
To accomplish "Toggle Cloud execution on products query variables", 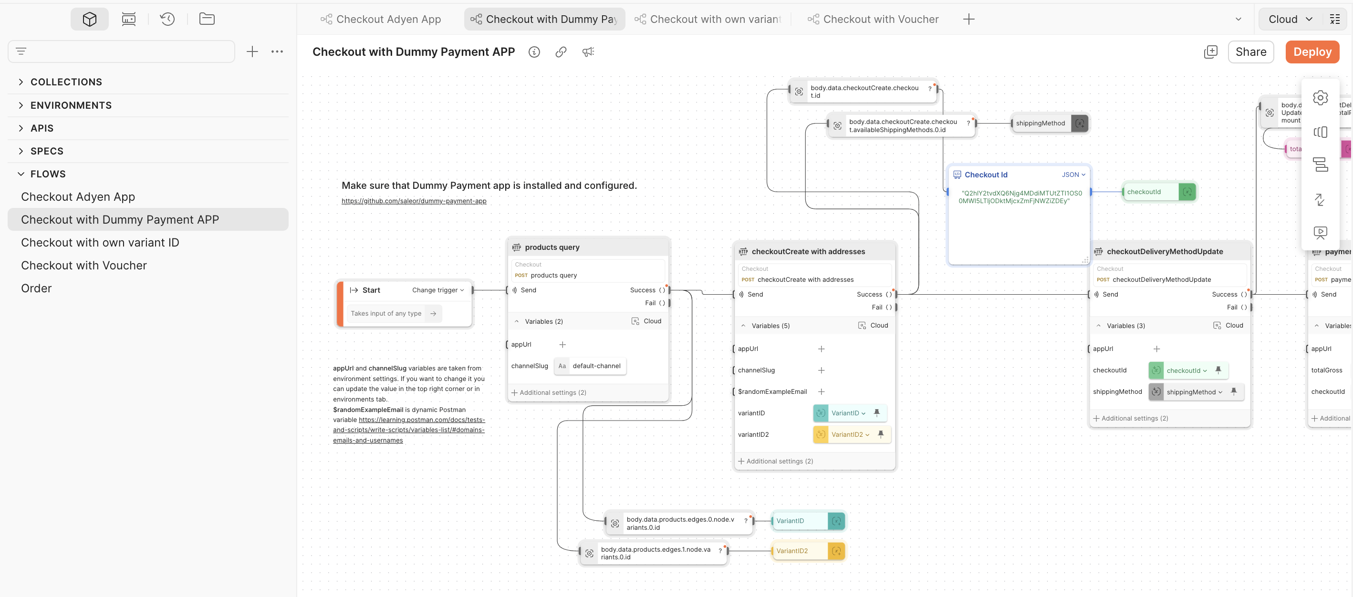I will [x=646, y=321].
